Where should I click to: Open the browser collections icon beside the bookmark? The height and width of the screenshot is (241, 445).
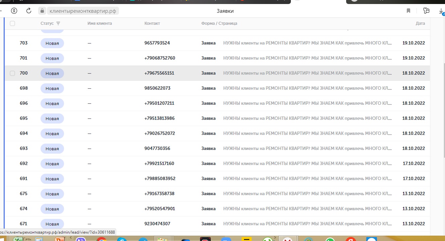[426, 11]
